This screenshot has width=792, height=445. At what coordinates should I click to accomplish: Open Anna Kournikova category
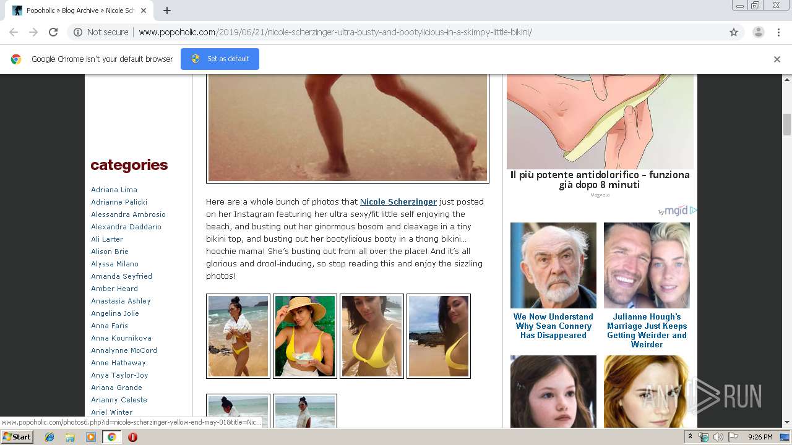[121, 338]
